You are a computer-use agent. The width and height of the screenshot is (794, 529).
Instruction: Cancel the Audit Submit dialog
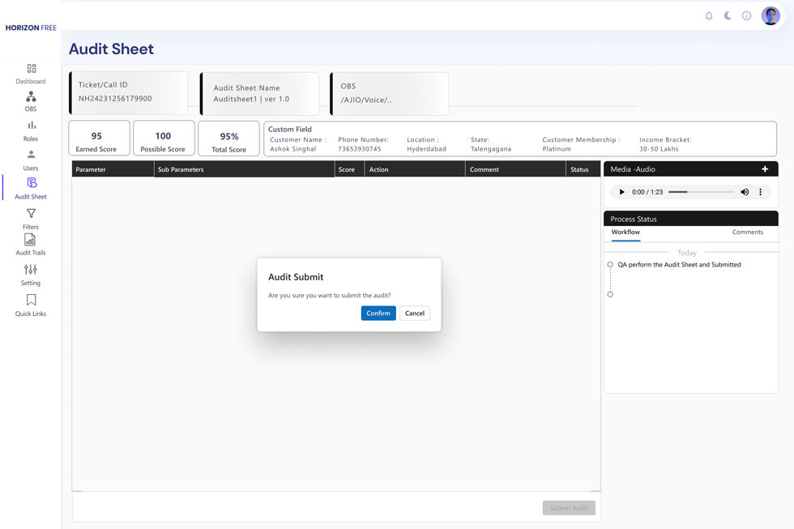tap(414, 314)
